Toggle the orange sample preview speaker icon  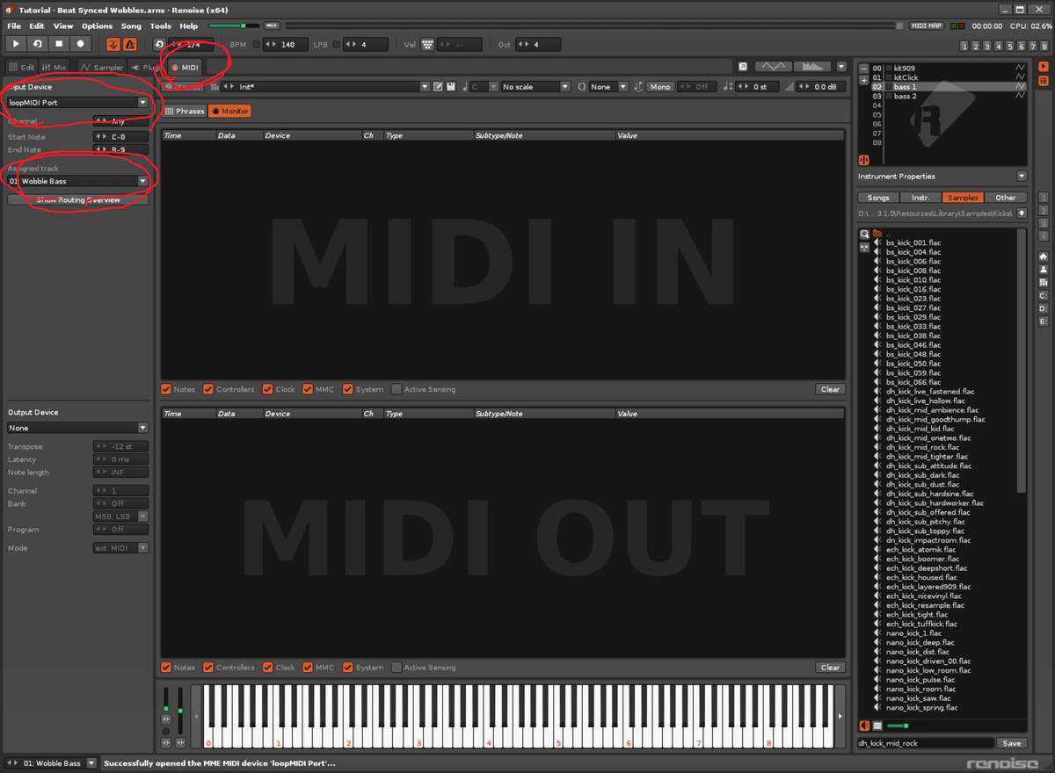[864, 726]
